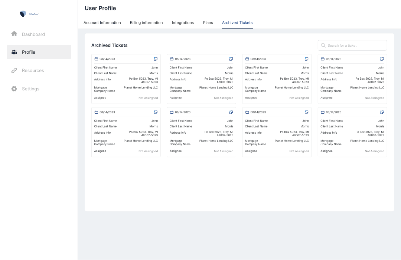Viewport: 401px width, 260px height.
Task: Click the calendar icon on the first ticket card
Action: (x=97, y=59)
